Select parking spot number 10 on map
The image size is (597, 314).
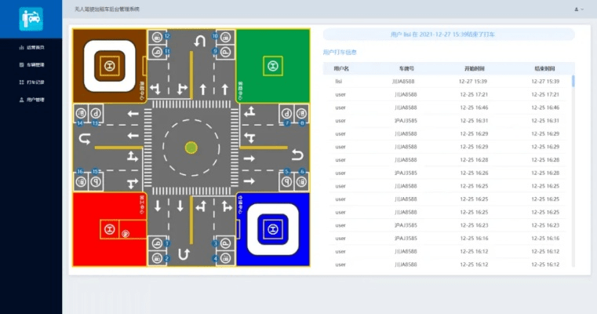coord(225,37)
